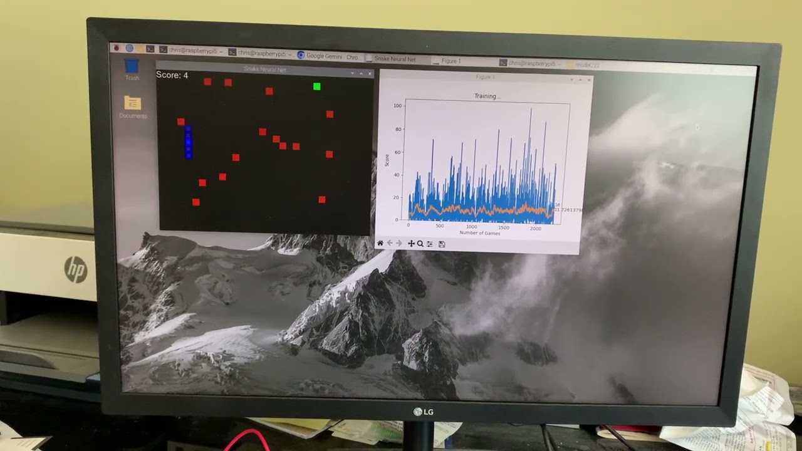Activate the Zoom magnifier tool in Figure 1
Screen dimensions: 802x451
click(x=420, y=244)
